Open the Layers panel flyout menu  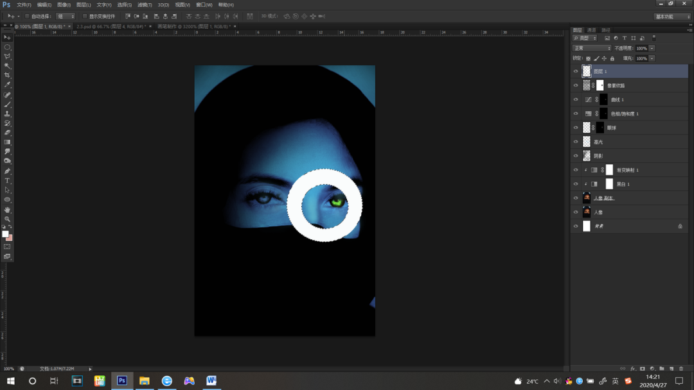pyautogui.click(x=689, y=30)
